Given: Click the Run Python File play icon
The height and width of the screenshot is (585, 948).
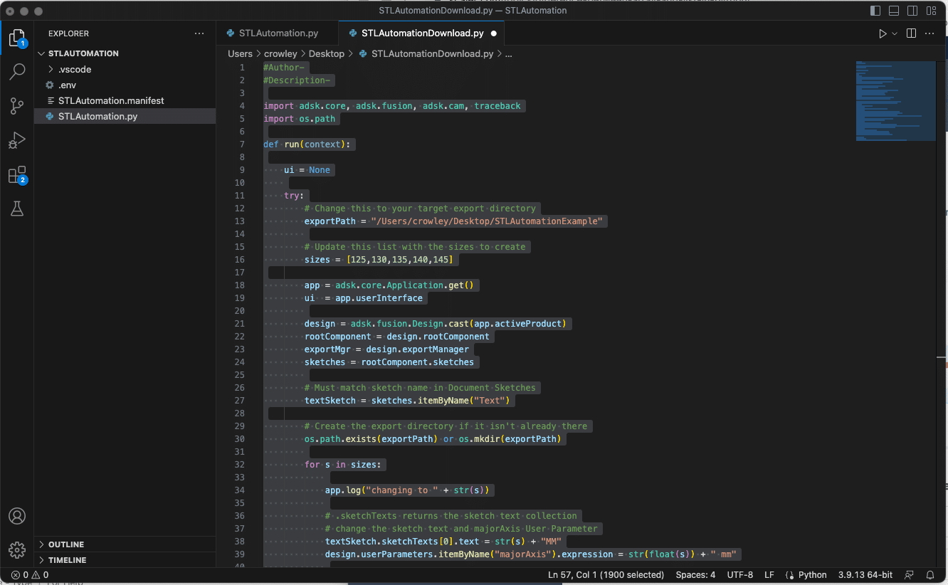Looking at the screenshot, I should click(883, 33).
